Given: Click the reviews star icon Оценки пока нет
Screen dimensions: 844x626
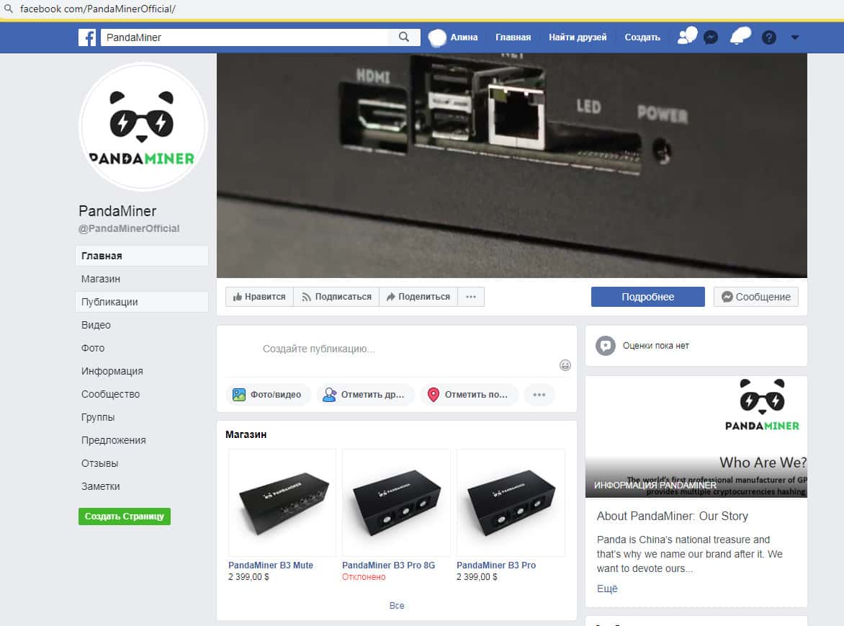Looking at the screenshot, I should [x=606, y=346].
